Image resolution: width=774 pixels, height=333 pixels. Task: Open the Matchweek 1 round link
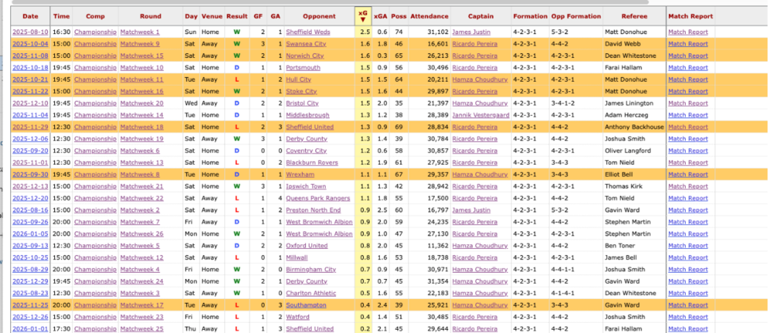pos(140,32)
